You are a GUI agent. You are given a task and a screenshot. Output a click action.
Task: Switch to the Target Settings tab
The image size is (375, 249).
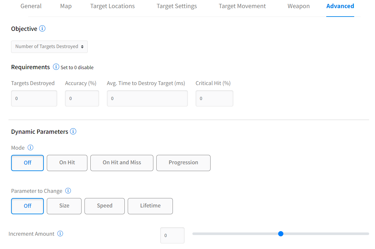tap(176, 6)
